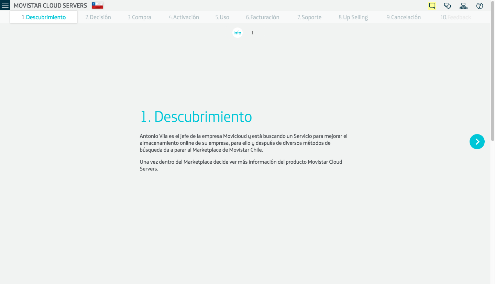Open the double chat bubbles icon
This screenshot has height=284, width=495.
447,6
